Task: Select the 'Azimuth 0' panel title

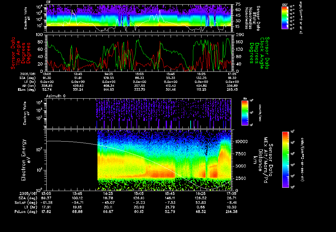Action: 56,96
